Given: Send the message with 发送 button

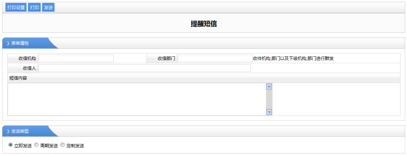Looking at the screenshot, I should pos(48,8).
